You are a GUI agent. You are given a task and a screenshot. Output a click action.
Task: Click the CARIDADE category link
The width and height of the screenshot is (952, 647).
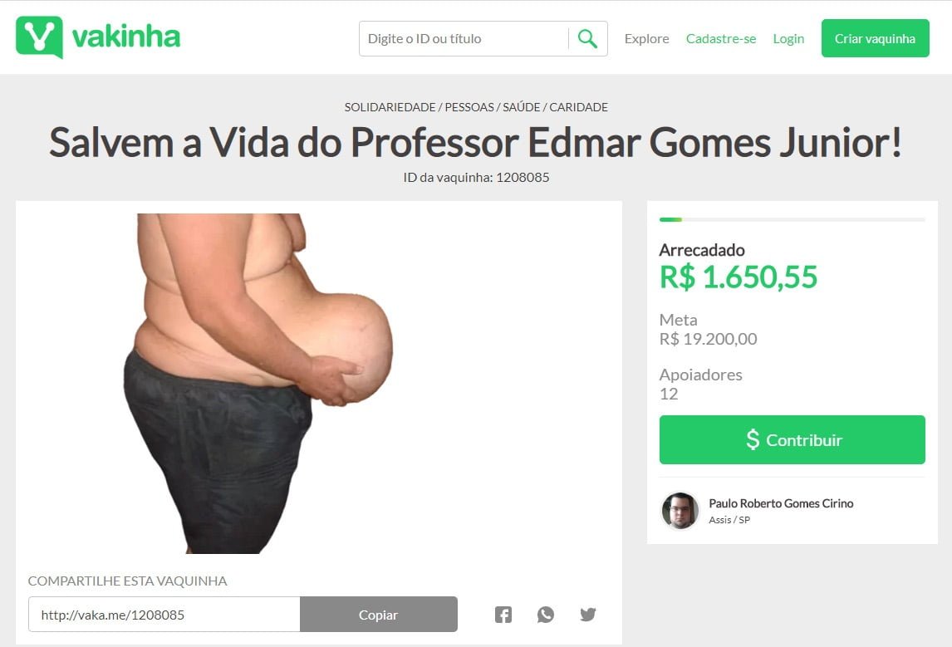579,107
